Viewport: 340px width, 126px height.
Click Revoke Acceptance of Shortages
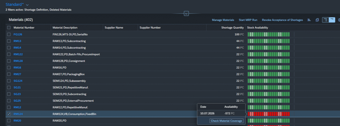tap(282, 20)
